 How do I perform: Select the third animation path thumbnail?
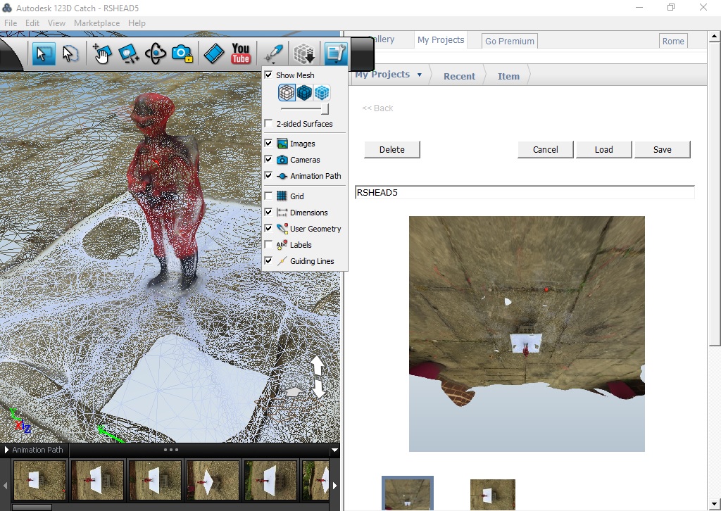pyautogui.click(x=154, y=480)
